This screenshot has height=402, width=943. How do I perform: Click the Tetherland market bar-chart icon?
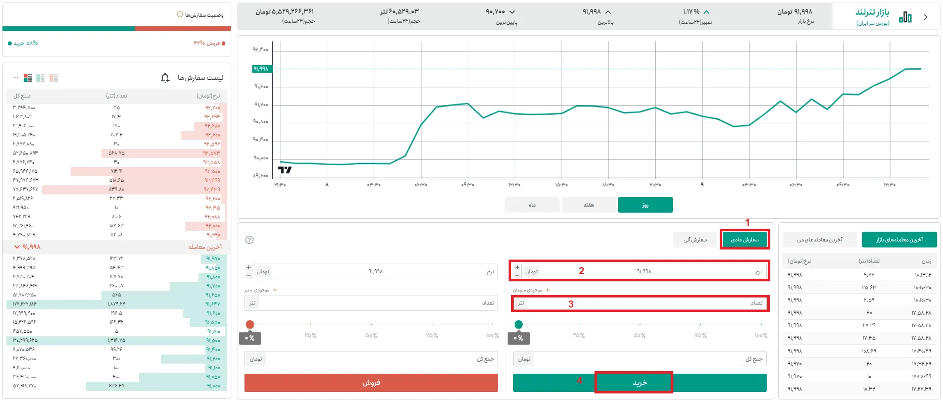(905, 17)
